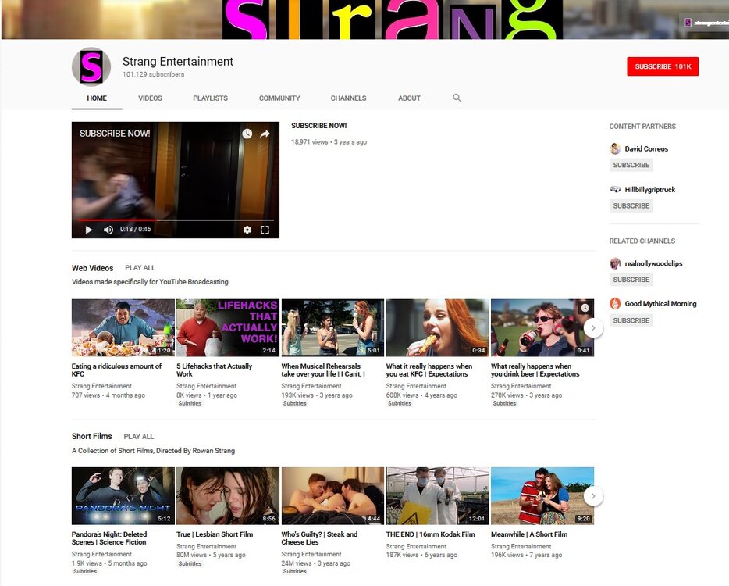Play the SUBSCRIBE NOW featured video
The width and height of the screenshot is (729, 586).
tap(88, 230)
